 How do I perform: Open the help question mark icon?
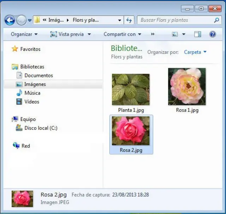[x=213, y=34]
